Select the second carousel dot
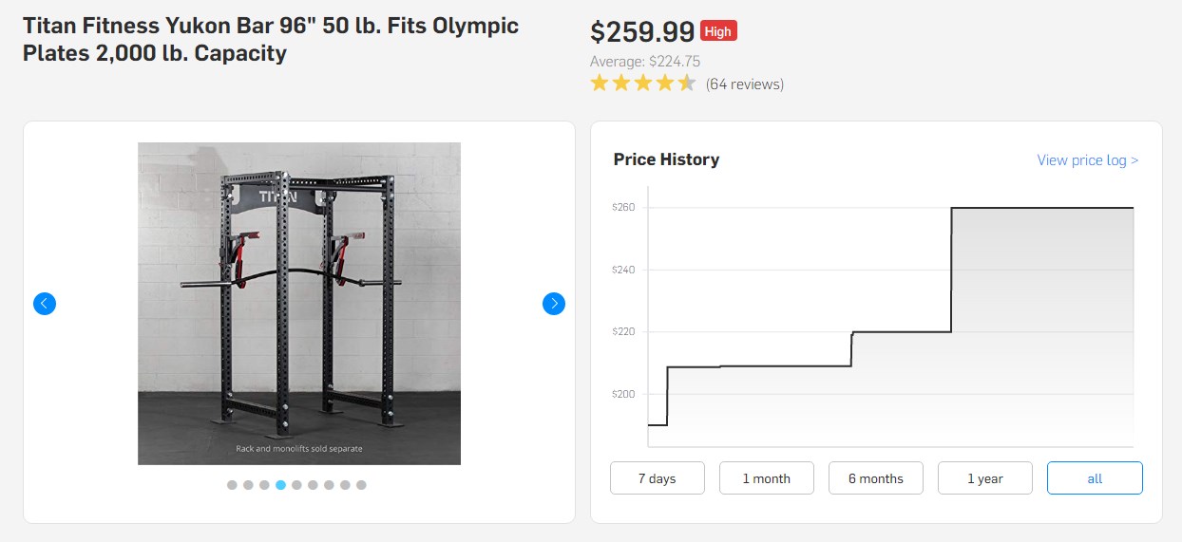This screenshot has height=542, width=1182. 248,485
